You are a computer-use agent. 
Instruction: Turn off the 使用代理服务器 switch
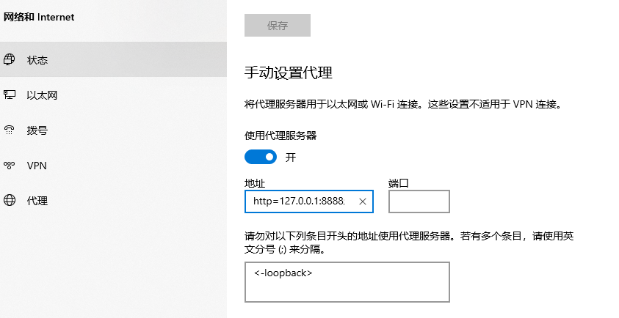[261, 158]
